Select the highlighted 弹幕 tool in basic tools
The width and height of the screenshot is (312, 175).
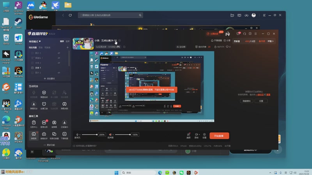click(x=34, y=135)
